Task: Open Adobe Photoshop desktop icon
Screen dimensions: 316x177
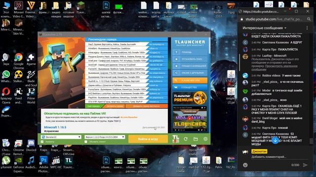Action: 43,160
